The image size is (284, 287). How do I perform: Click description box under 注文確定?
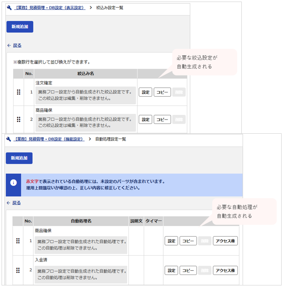coord(85,95)
